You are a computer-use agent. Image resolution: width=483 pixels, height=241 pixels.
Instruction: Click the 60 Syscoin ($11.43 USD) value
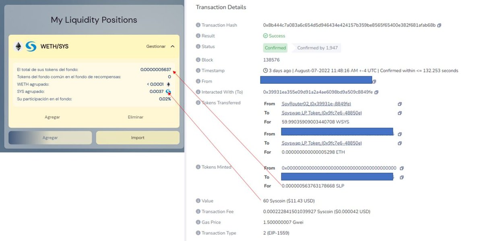[x=289, y=201]
